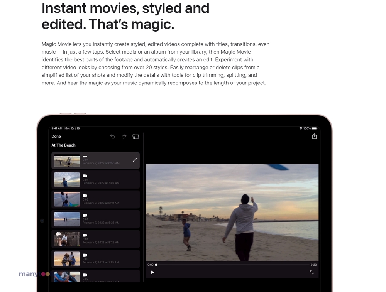Screen dimensions: 386x292
Task: Tap Done in the Magic Movie editor
Action: point(56,136)
